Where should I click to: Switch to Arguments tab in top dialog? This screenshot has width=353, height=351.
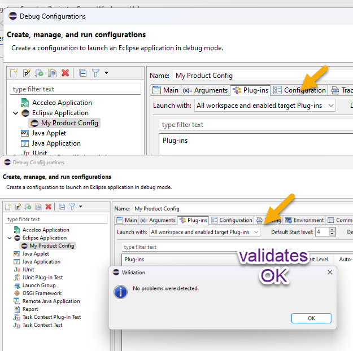(205, 90)
